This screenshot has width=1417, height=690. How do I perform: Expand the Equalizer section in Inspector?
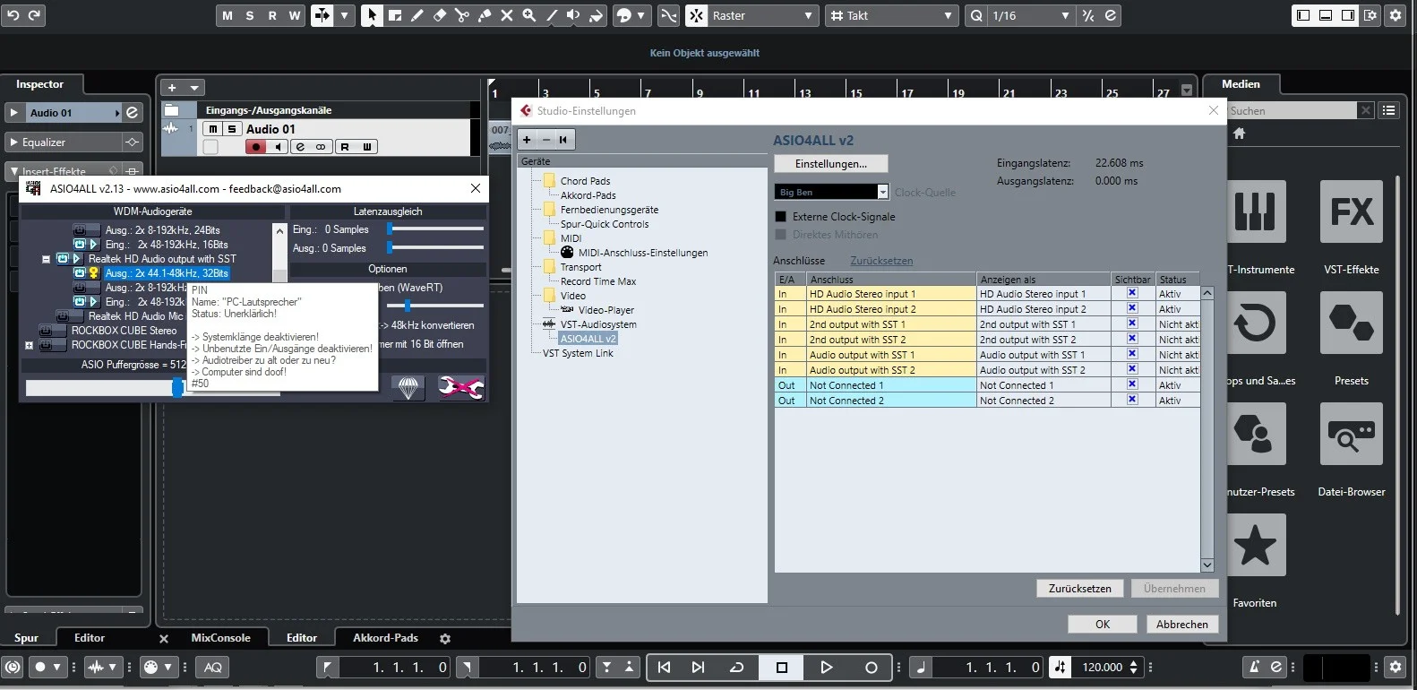[x=13, y=142]
